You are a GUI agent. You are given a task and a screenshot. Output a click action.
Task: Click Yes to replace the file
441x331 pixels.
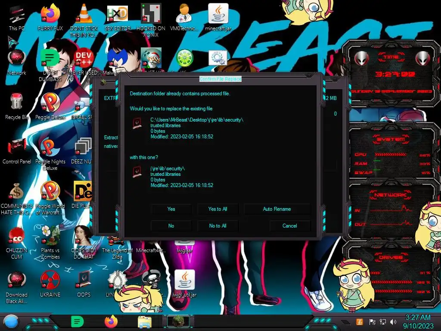pyautogui.click(x=171, y=209)
